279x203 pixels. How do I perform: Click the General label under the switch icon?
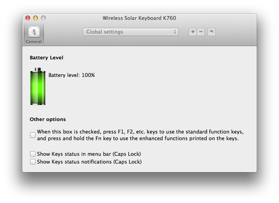click(34, 42)
